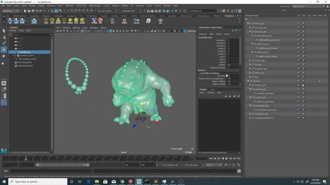Toggle Vis checkbox for bead01_geo row
Image resolution: width=330 pixels, height=185 pixels.
pos(299,85)
